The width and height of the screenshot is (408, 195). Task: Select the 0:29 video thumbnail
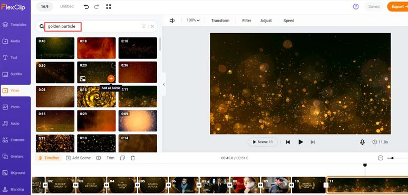pyautogui.click(x=96, y=121)
